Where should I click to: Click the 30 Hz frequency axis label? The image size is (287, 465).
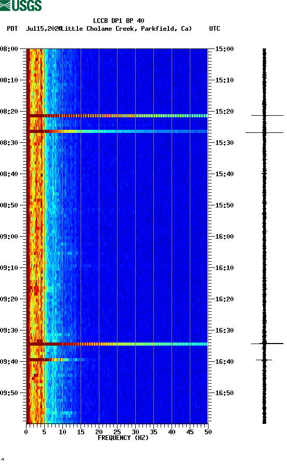(135, 432)
